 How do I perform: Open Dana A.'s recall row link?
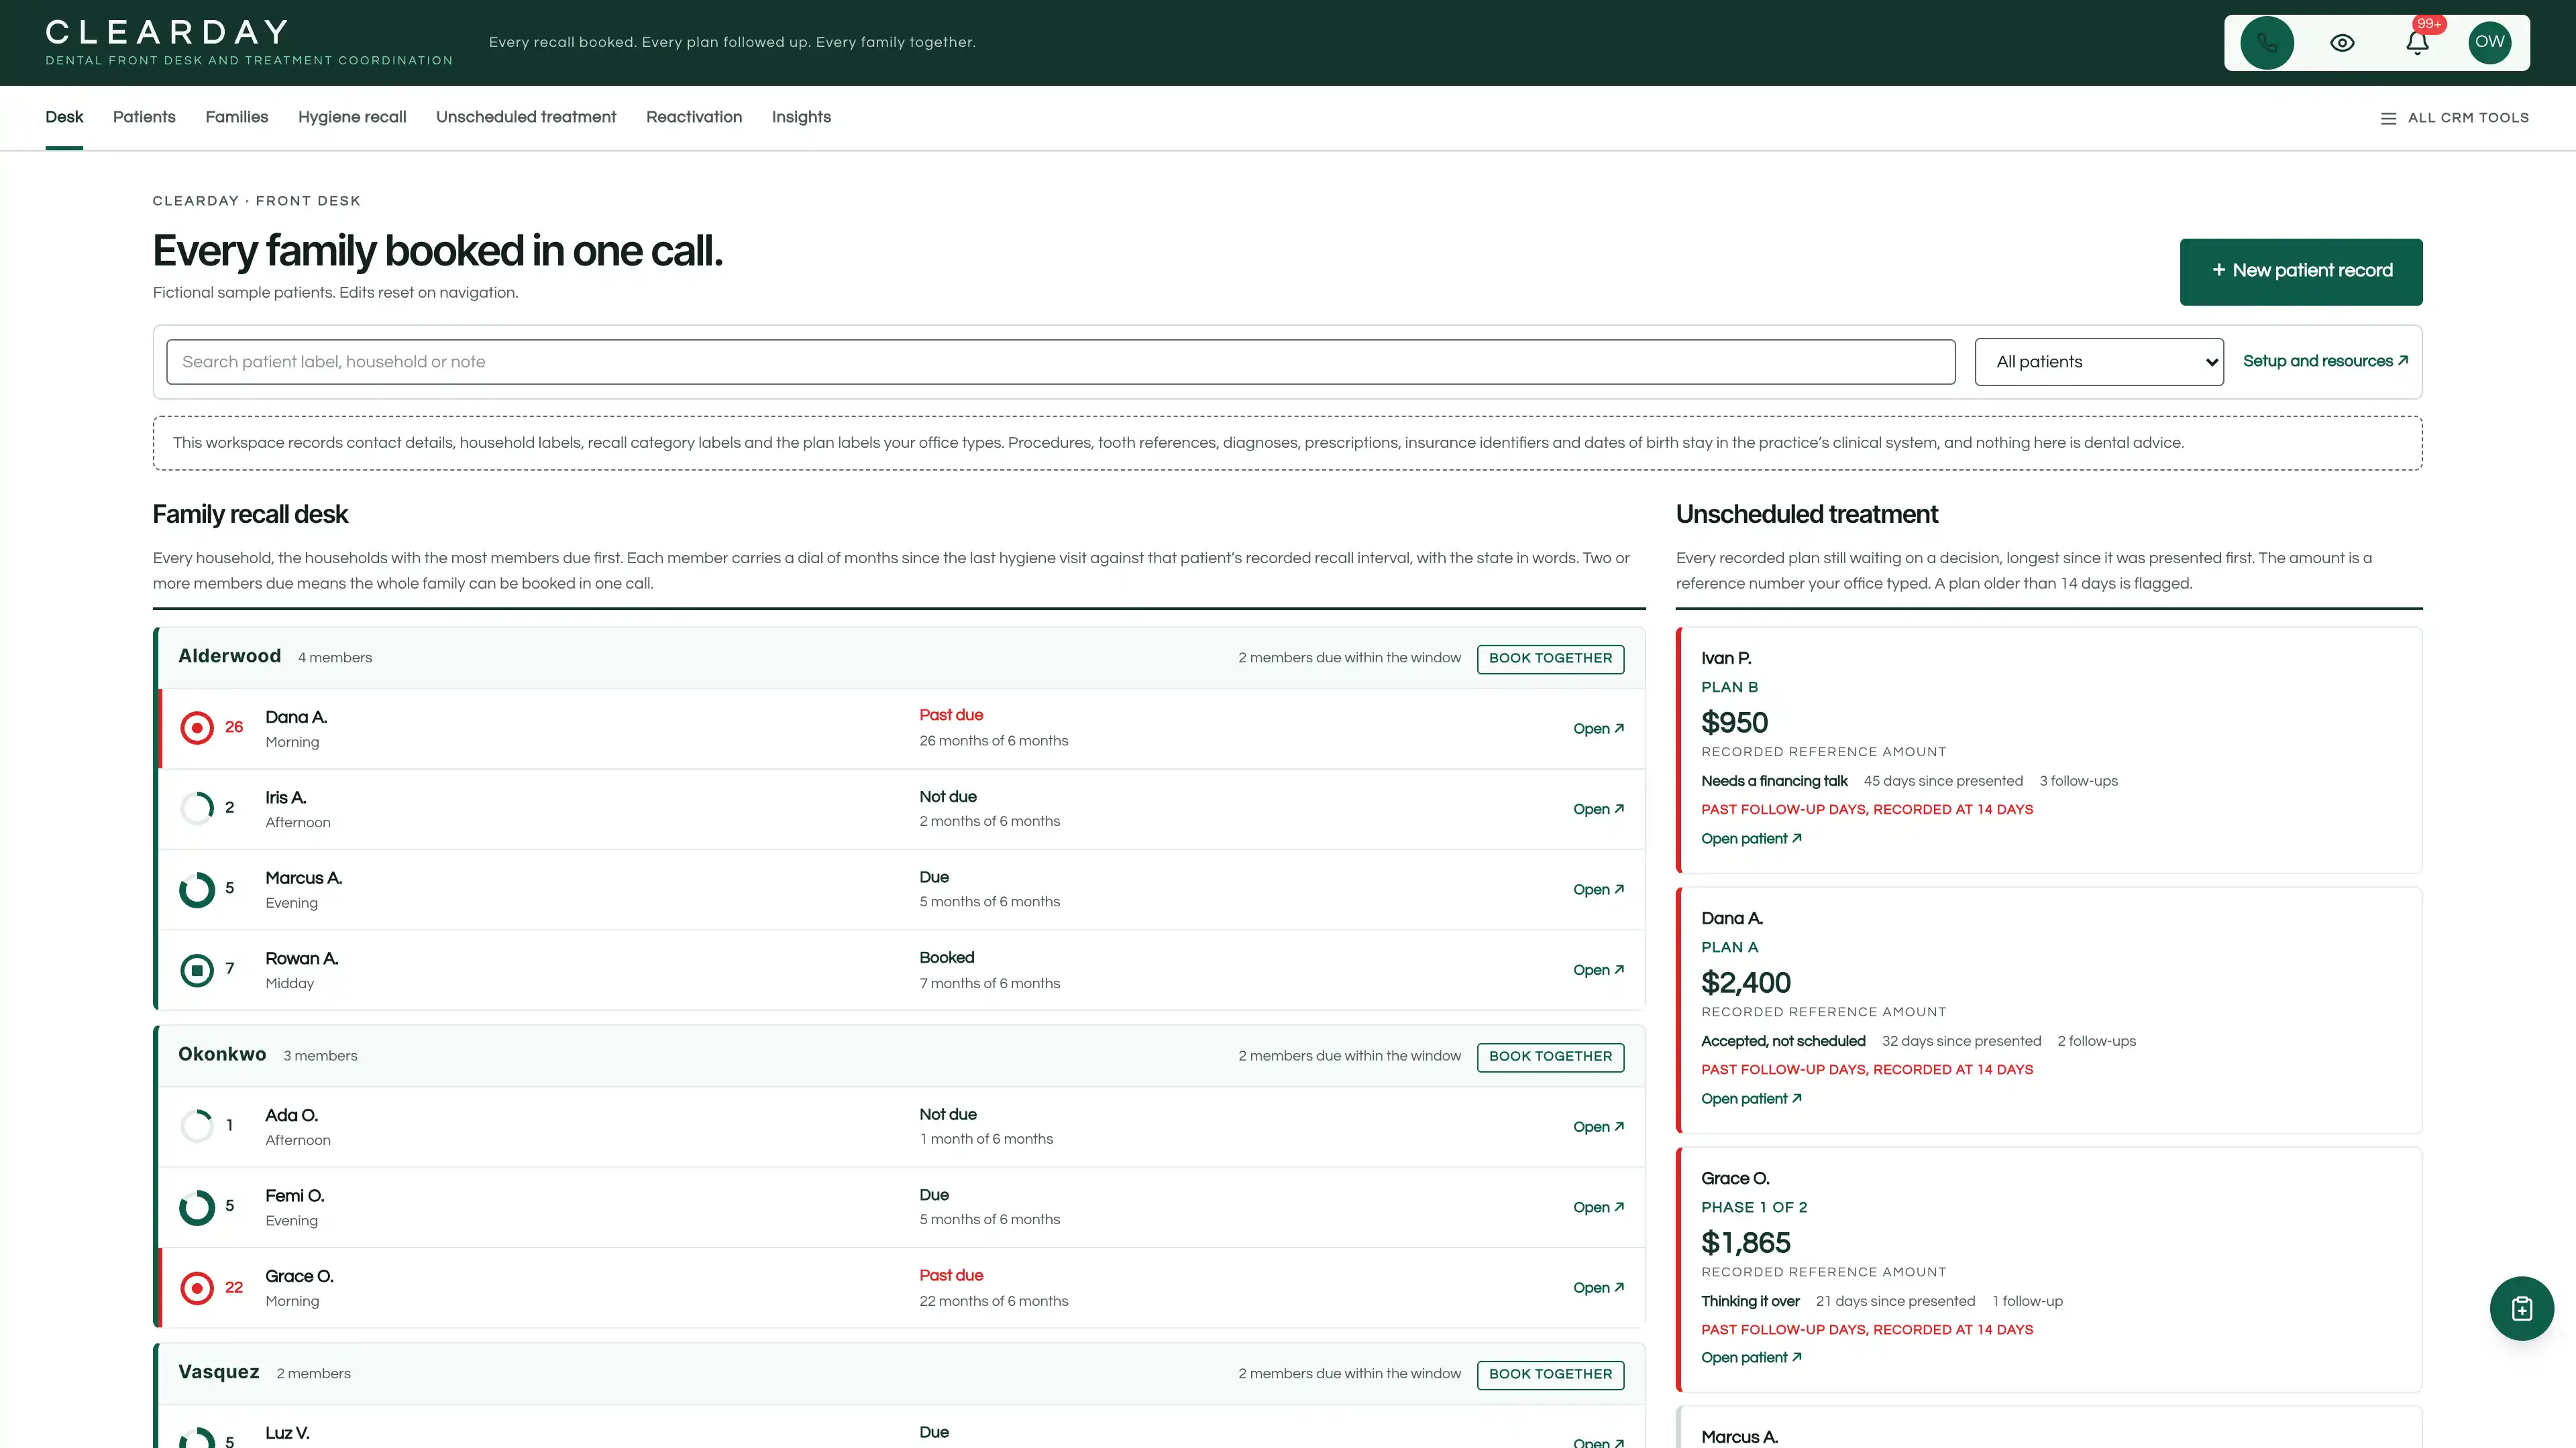(x=1598, y=729)
